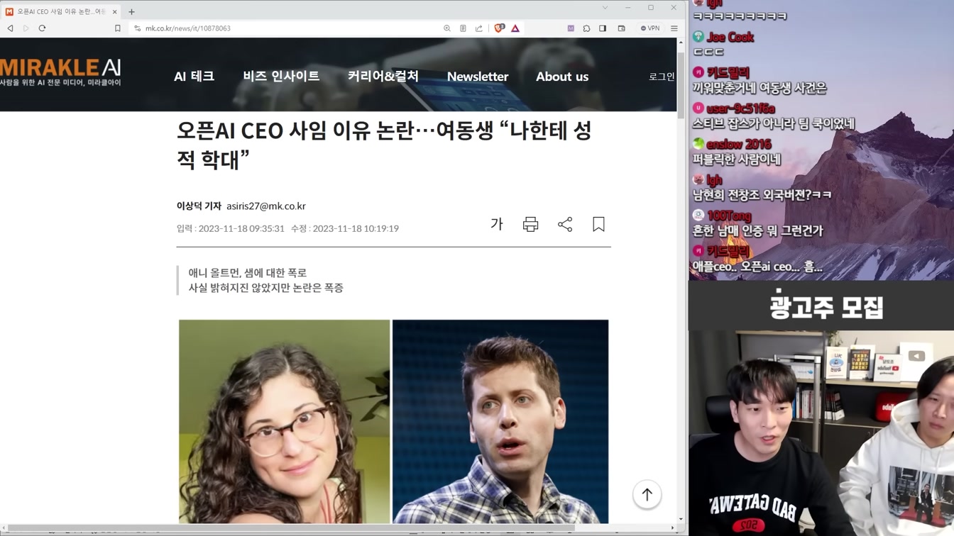
Task: Click the horizontal scrollbar at page bottom
Action: pyautogui.click(x=291, y=528)
